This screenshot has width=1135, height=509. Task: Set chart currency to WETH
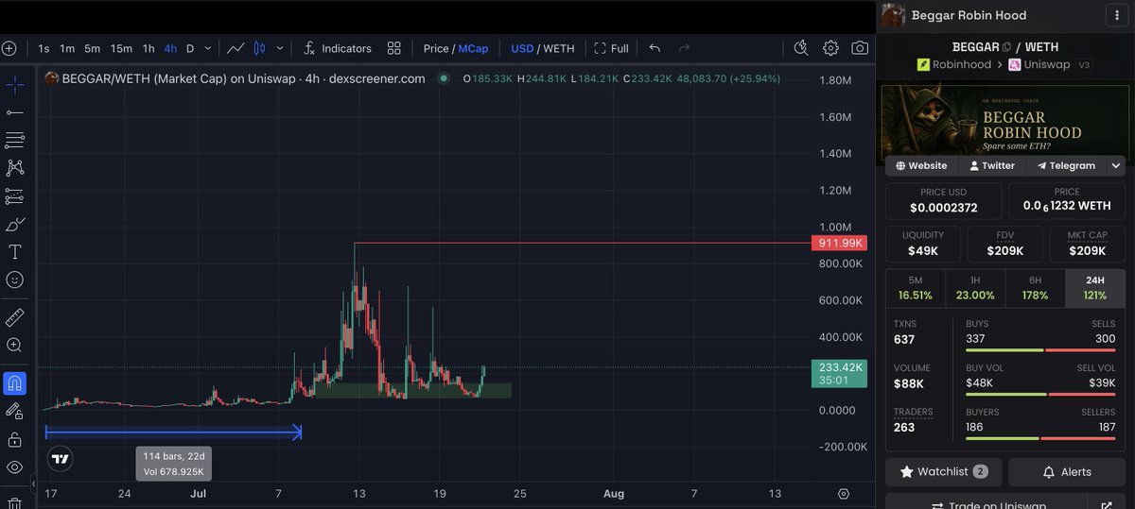tap(559, 48)
